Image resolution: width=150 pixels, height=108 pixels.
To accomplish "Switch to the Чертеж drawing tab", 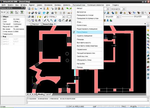I will (35, 24).
